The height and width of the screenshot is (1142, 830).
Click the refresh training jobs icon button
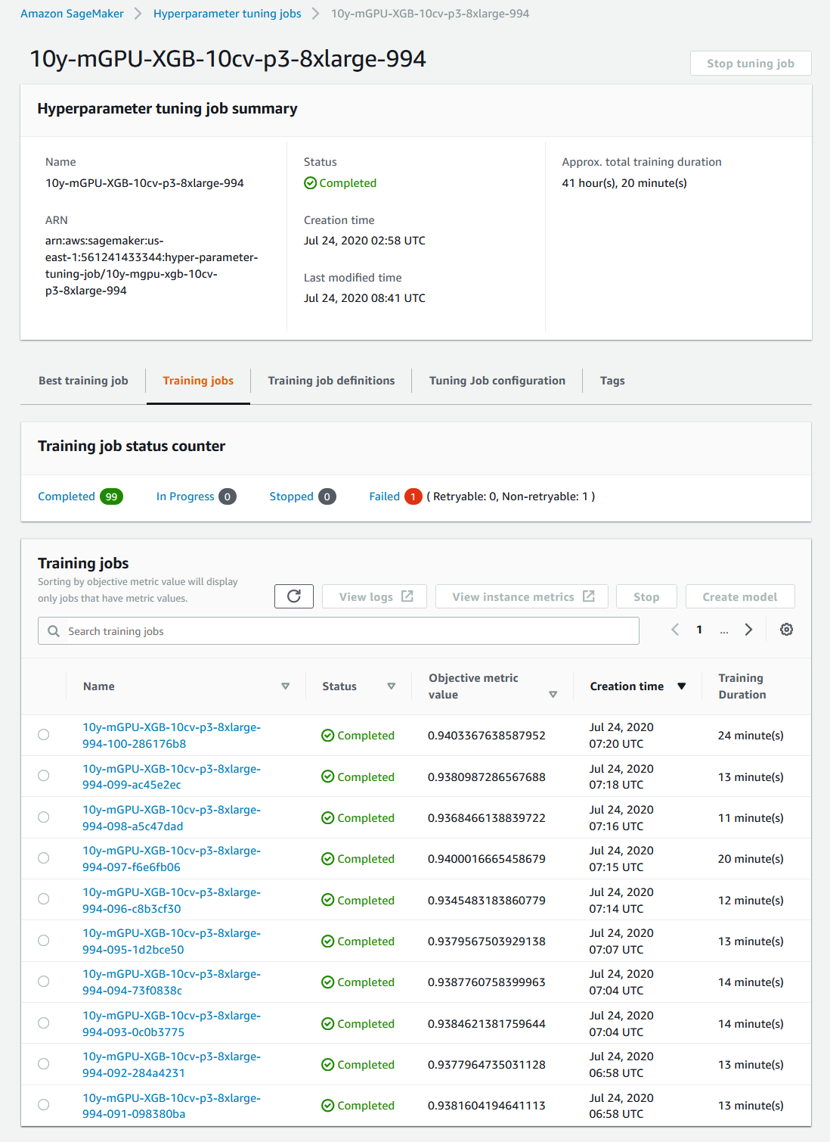[294, 596]
